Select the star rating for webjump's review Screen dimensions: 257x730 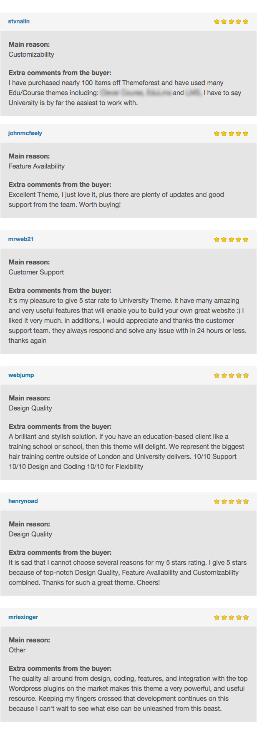231,375
